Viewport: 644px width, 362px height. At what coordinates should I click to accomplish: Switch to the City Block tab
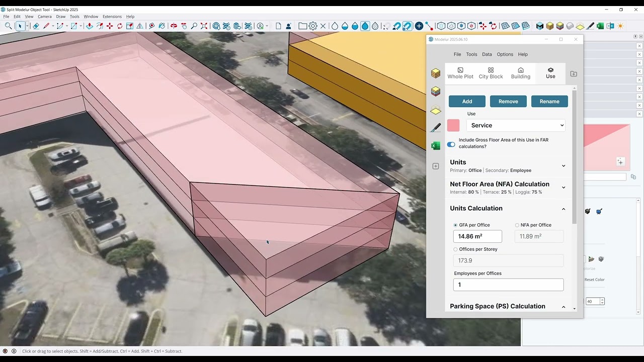(491, 73)
